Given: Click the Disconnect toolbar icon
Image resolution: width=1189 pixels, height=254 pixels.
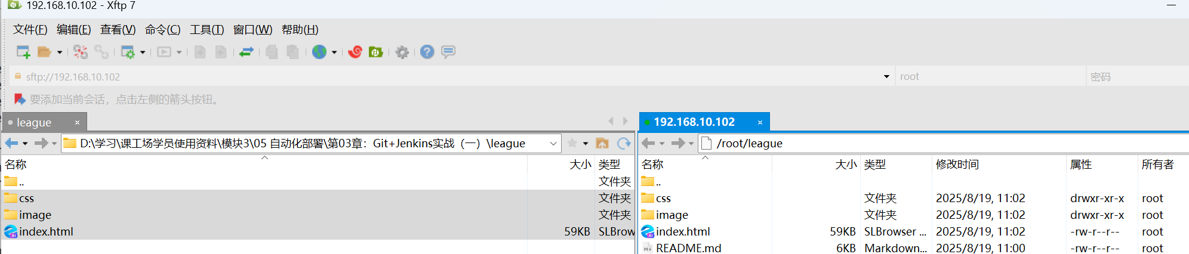Looking at the screenshot, I should (81, 52).
